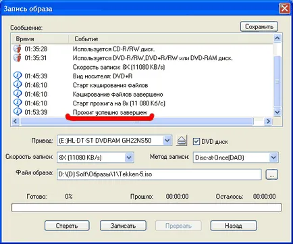
Task: Click the 'Стереть' button
Action: [x=67, y=226]
